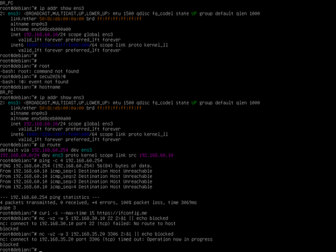The image size is (336, 252).
Task: Click the 'pipe 3' output line
Action: (x=8, y=208)
